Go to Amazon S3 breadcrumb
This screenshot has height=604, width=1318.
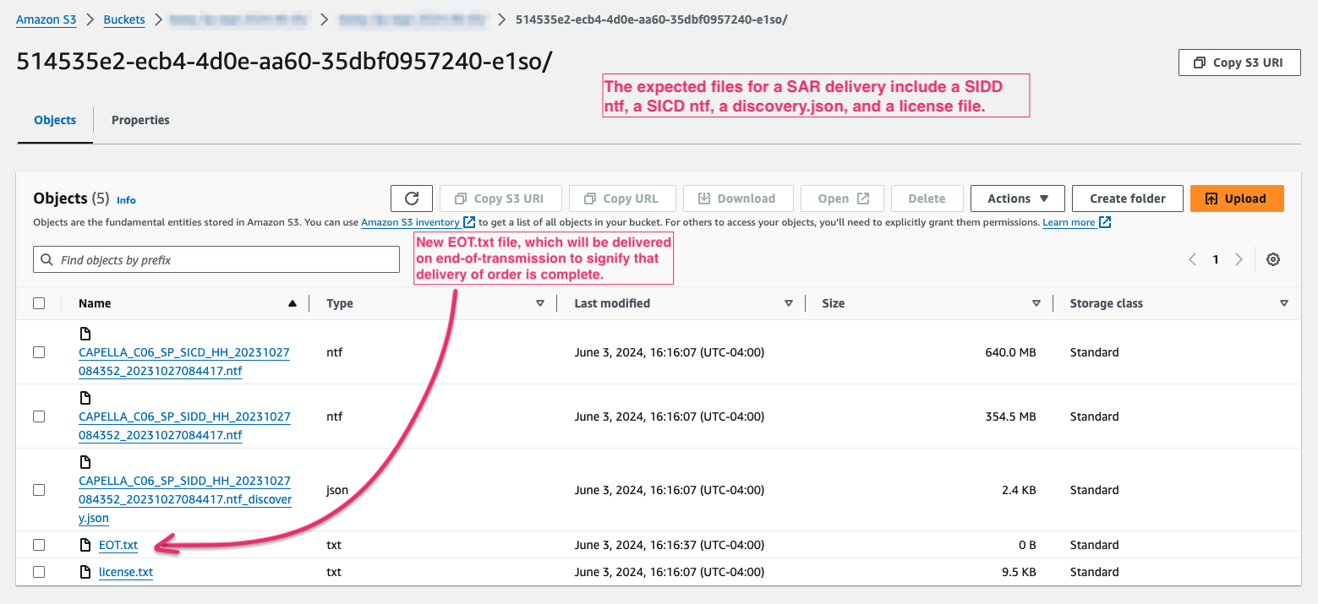click(x=46, y=19)
